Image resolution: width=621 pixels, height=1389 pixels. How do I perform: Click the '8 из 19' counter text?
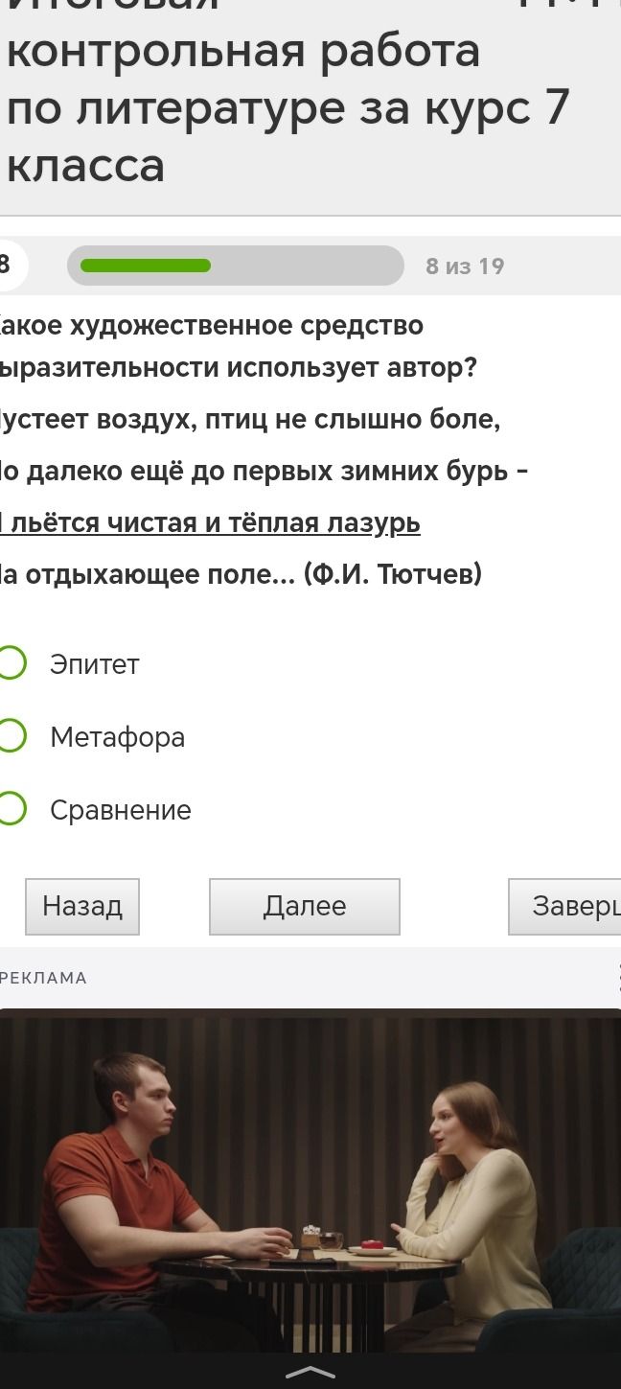(465, 266)
